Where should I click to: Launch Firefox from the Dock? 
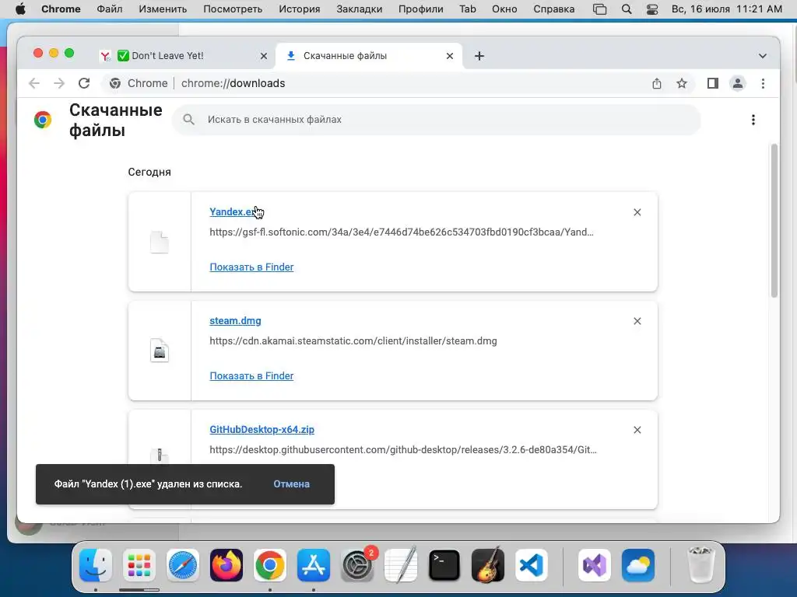click(x=226, y=565)
